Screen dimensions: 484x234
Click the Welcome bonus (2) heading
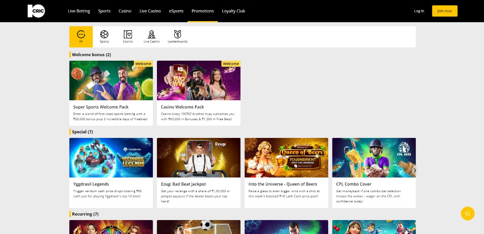coord(92,55)
